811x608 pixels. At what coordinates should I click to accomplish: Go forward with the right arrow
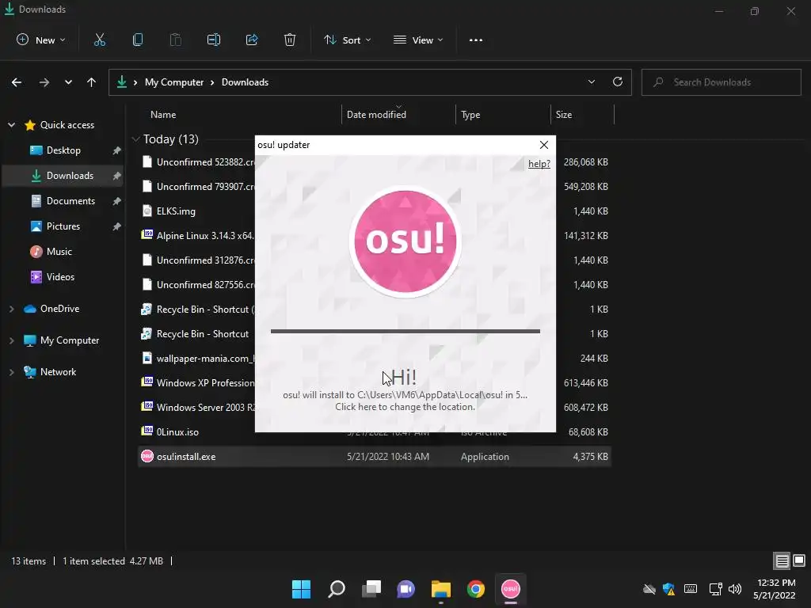pyautogui.click(x=44, y=82)
